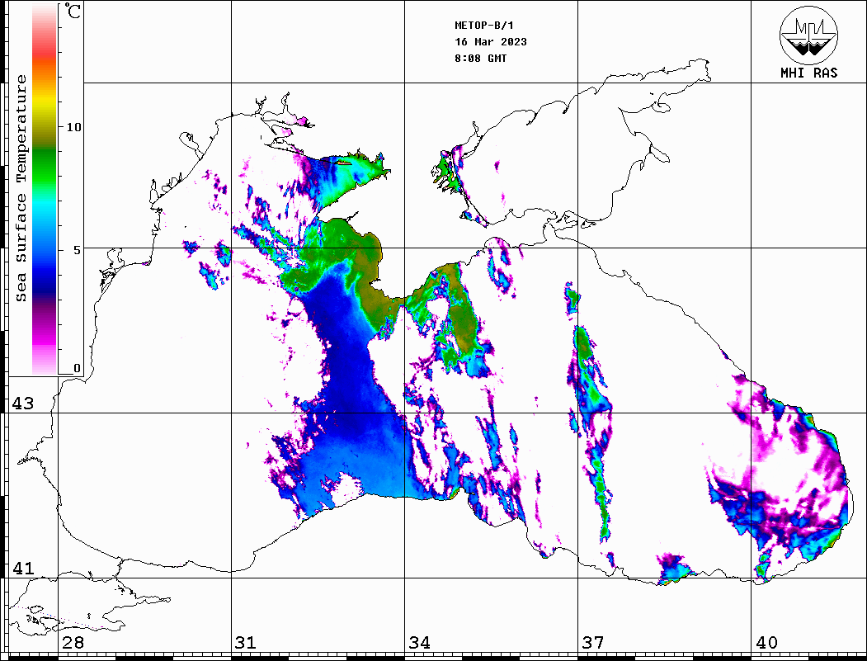Click longitude label '28'

[73, 642]
